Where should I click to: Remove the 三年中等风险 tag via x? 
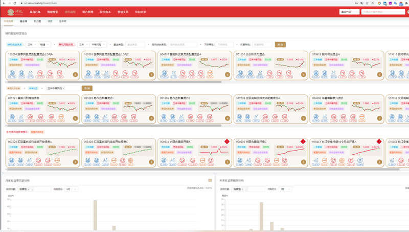click(x=63, y=88)
